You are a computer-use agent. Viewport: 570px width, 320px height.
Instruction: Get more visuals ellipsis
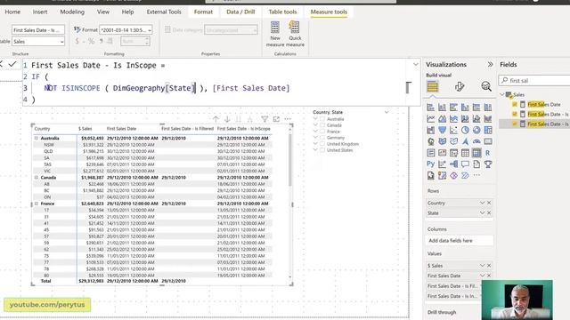[476, 175]
